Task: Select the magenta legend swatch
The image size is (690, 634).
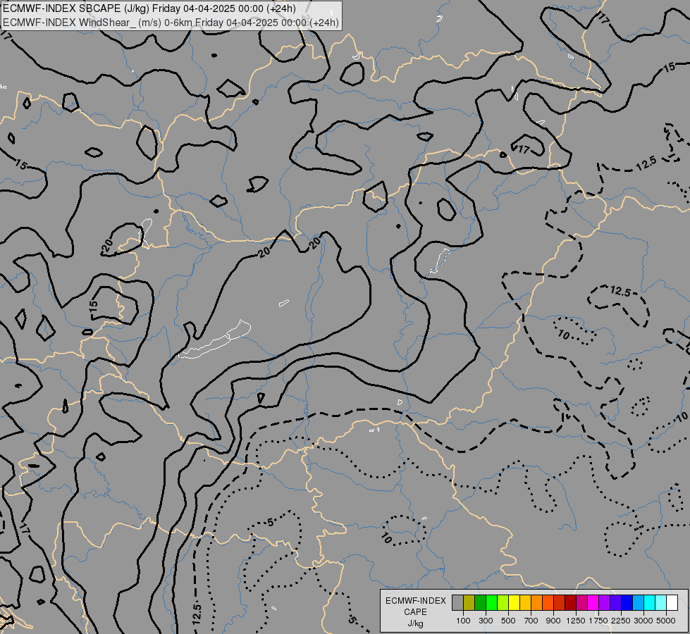Action: click(593, 602)
